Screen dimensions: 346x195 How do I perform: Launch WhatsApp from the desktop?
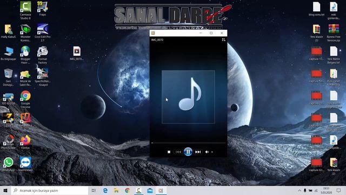(x=9, y=164)
